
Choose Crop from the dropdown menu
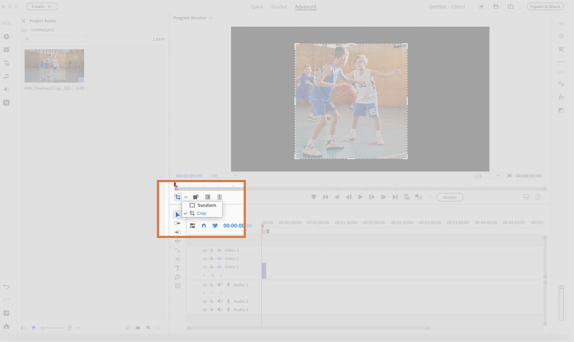pyautogui.click(x=202, y=213)
